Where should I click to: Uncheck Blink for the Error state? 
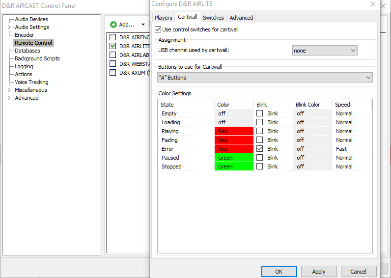(x=259, y=149)
